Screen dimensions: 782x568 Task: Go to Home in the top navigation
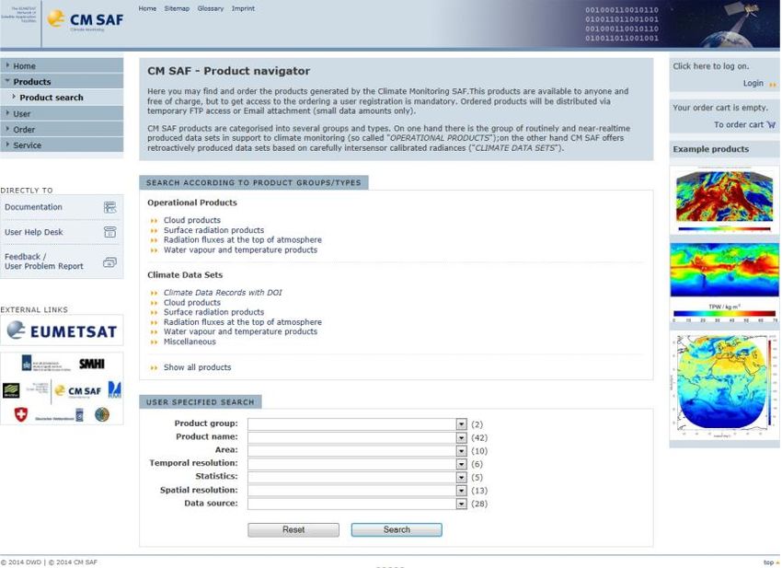click(x=147, y=8)
